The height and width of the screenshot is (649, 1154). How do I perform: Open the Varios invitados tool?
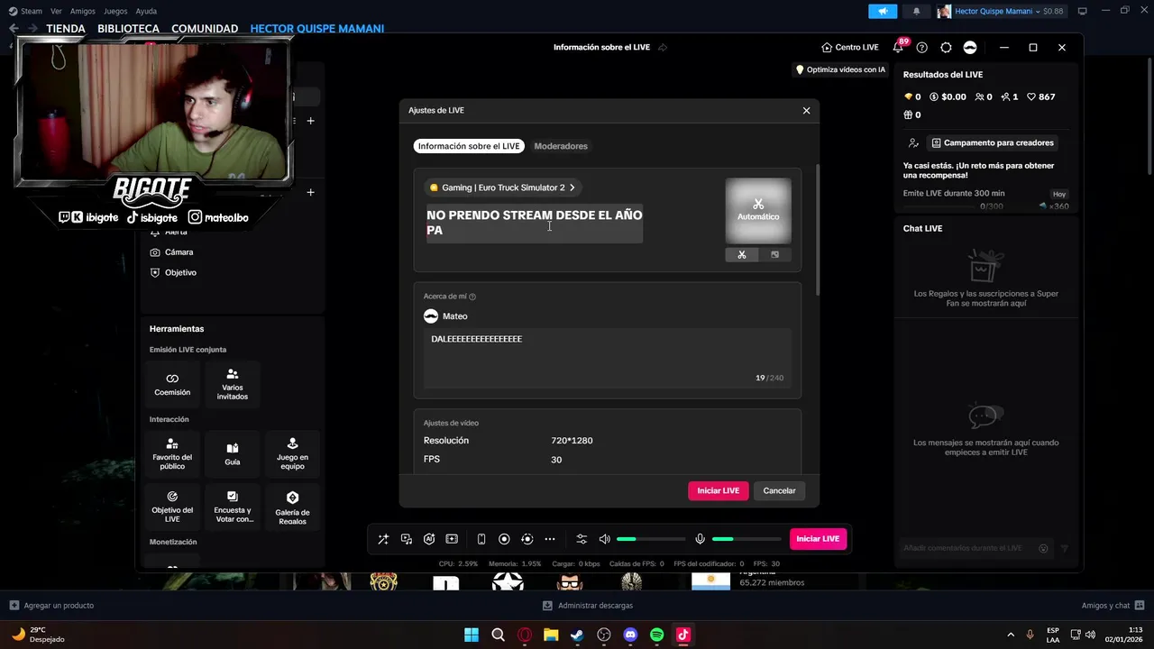[x=233, y=384]
